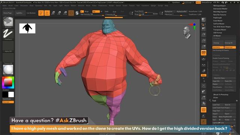Expand the Scale Master section
The width and height of the screenshot is (240, 135).
(x=218, y=21)
